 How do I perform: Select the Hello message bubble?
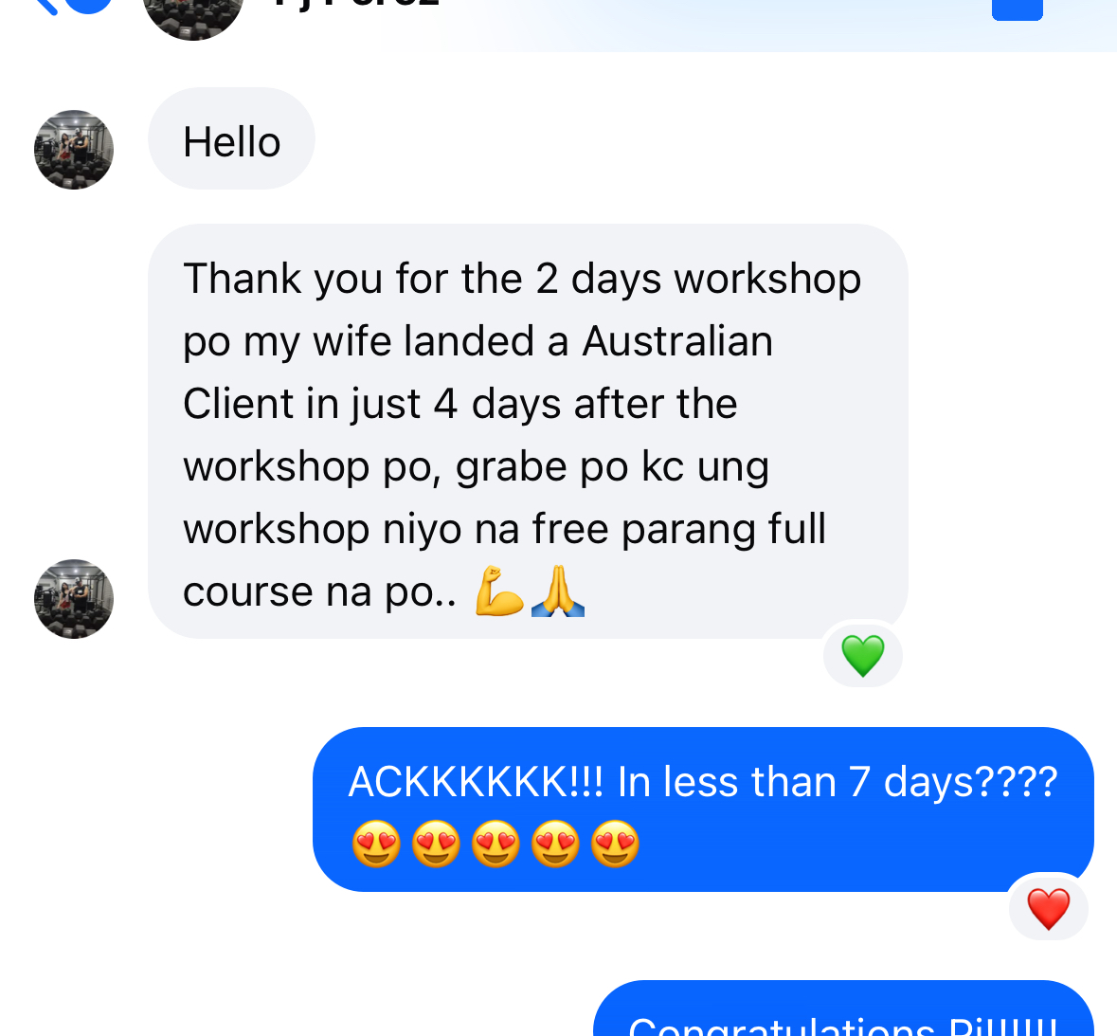(x=231, y=139)
